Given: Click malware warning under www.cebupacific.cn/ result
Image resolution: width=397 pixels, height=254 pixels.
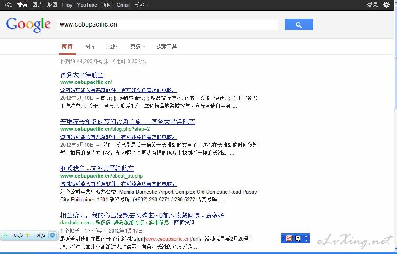Looking at the screenshot, I should (x=119, y=90).
